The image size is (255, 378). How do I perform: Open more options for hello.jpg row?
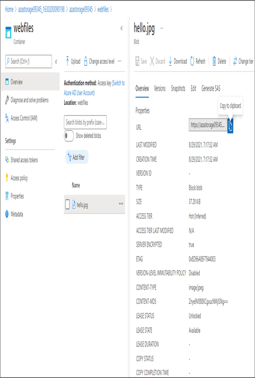[x=121, y=204]
